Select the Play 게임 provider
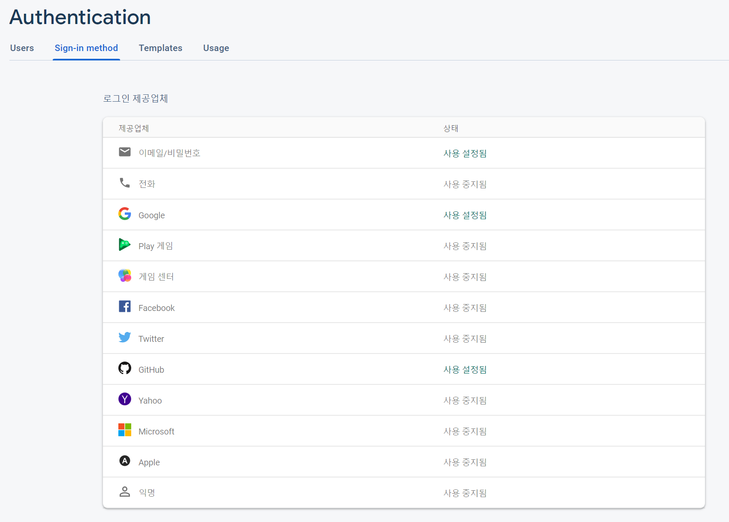The height and width of the screenshot is (522, 729). coord(404,246)
